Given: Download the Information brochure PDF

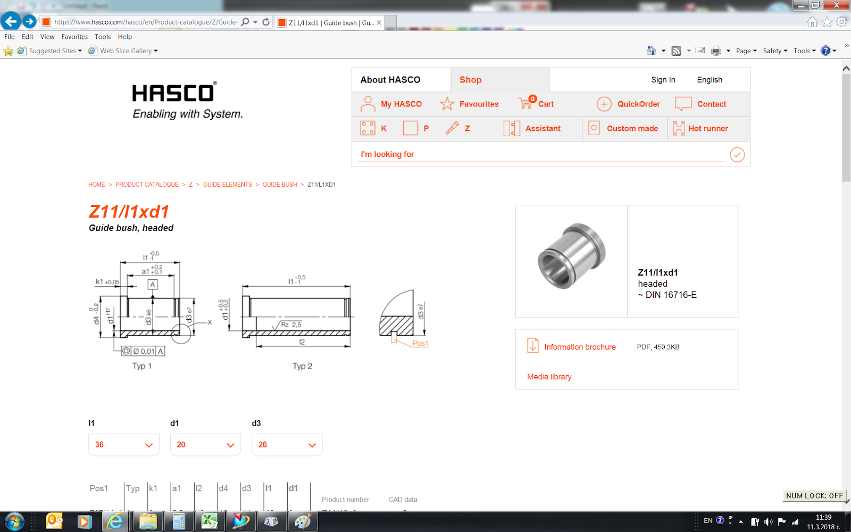Looking at the screenshot, I should [580, 346].
